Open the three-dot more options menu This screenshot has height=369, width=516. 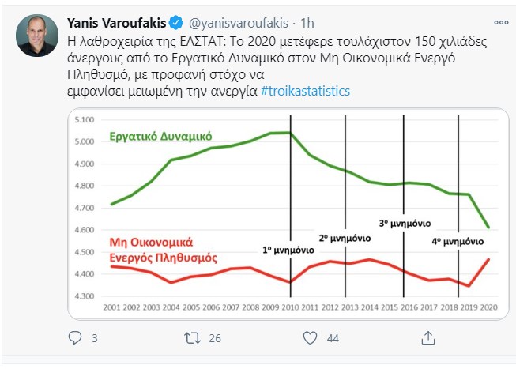[x=500, y=21]
